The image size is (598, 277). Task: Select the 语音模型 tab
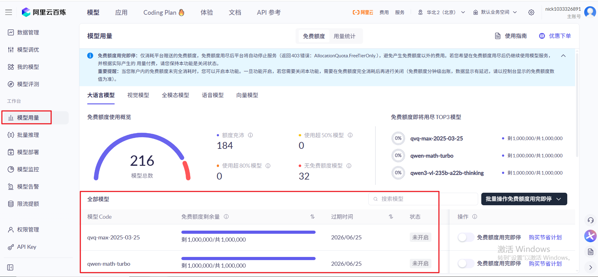tap(213, 95)
